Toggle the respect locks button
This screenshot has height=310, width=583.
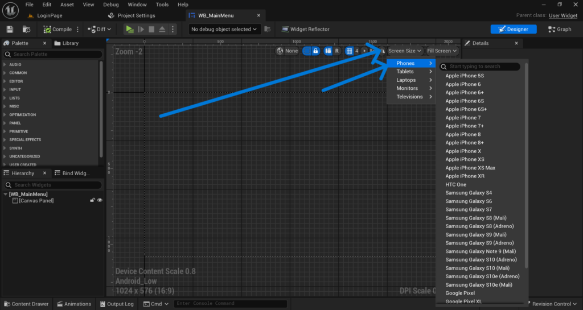click(x=315, y=51)
